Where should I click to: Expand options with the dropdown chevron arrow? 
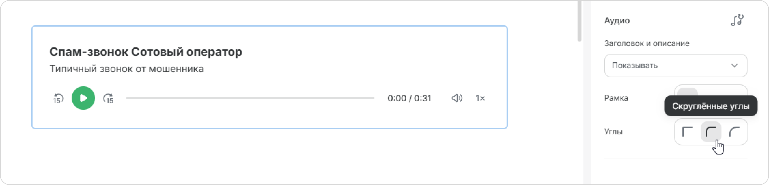click(734, 66)
